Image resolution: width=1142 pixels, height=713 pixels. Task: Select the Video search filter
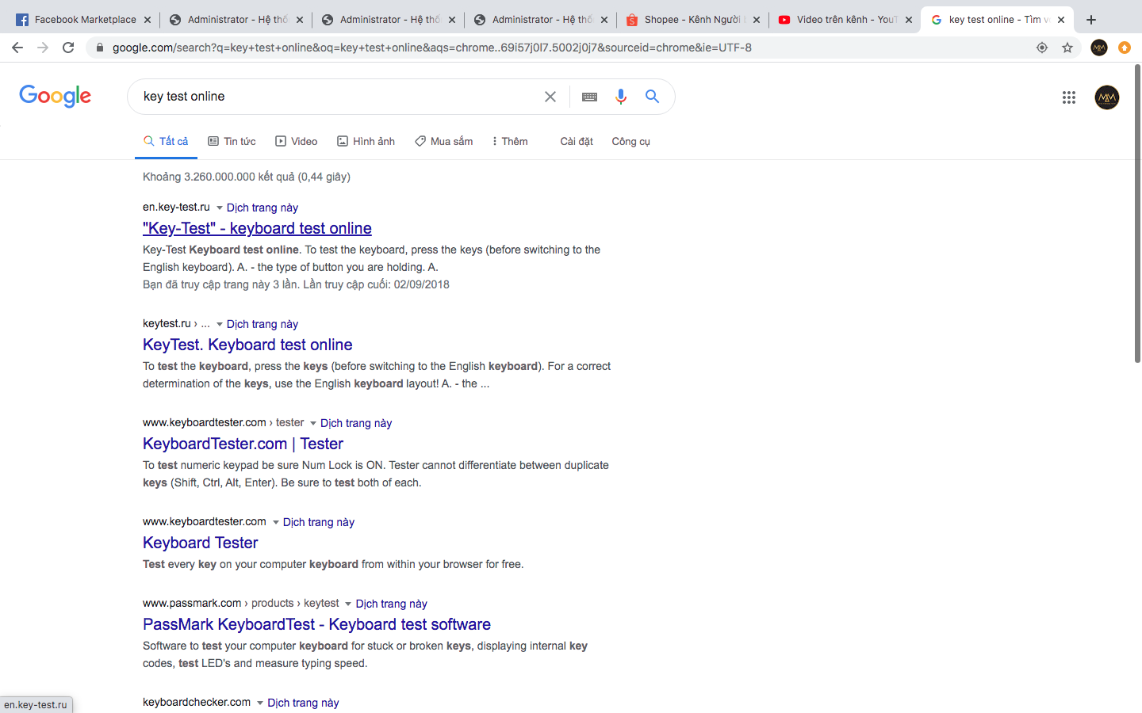[296, 141]
